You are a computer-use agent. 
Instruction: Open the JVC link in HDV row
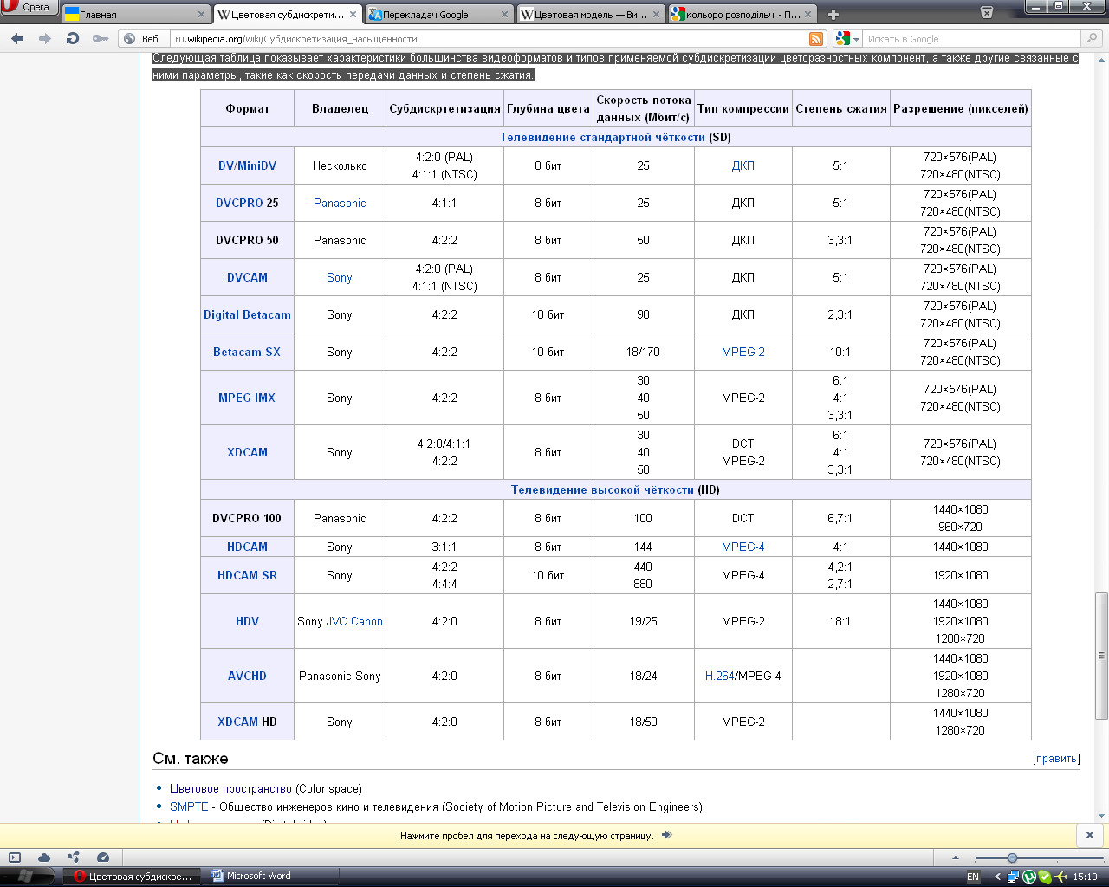tap(336, 621)
